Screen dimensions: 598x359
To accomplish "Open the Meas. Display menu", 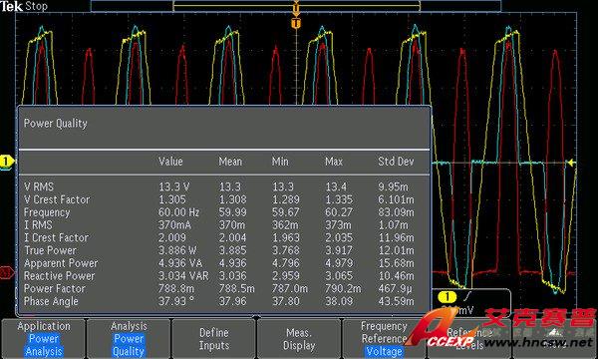I will pyautogui.click(x=299, y=339).
